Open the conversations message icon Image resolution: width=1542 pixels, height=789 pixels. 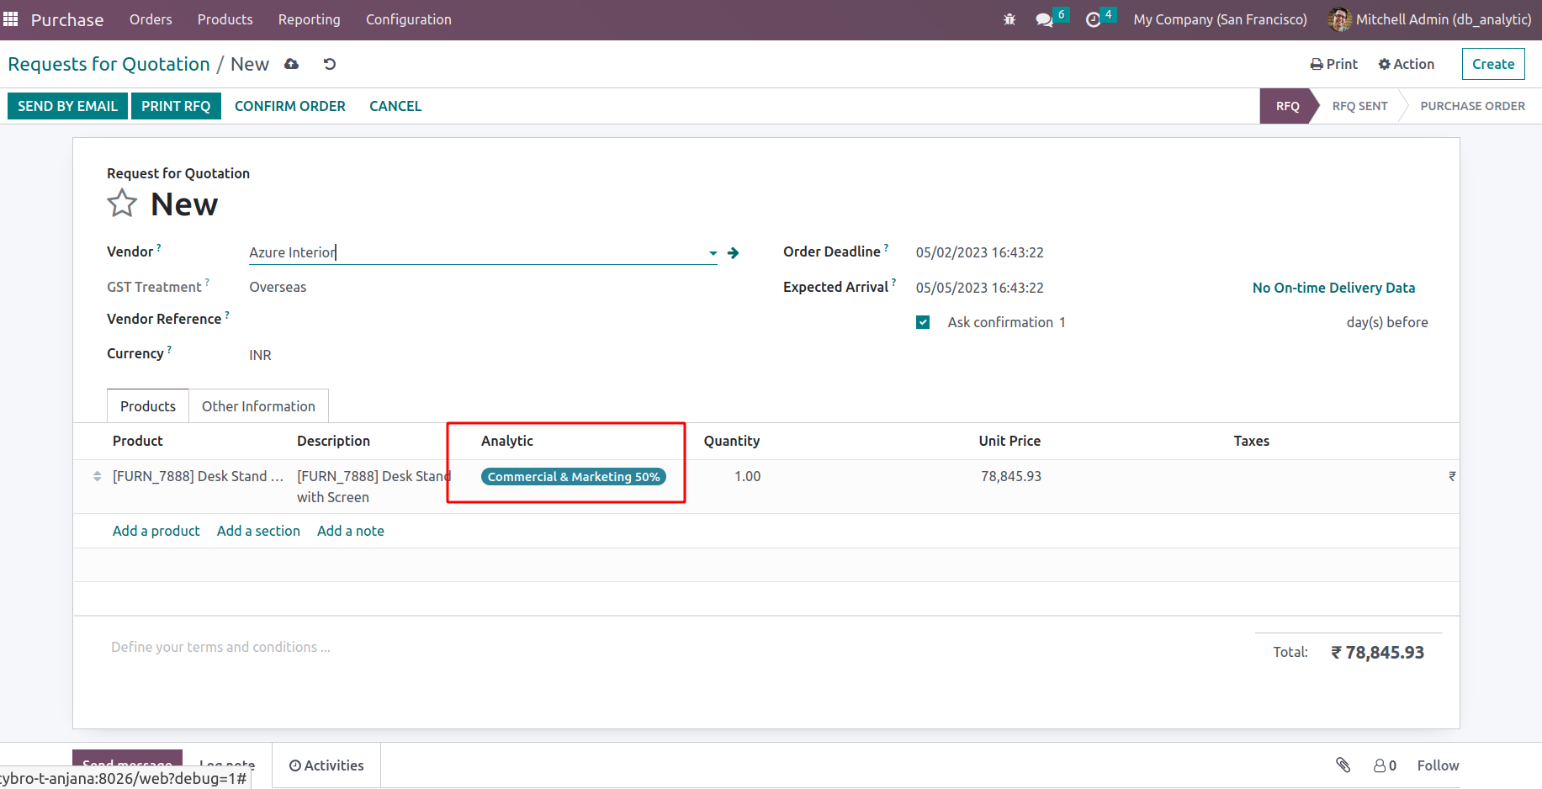click(x=1044, y=19)
